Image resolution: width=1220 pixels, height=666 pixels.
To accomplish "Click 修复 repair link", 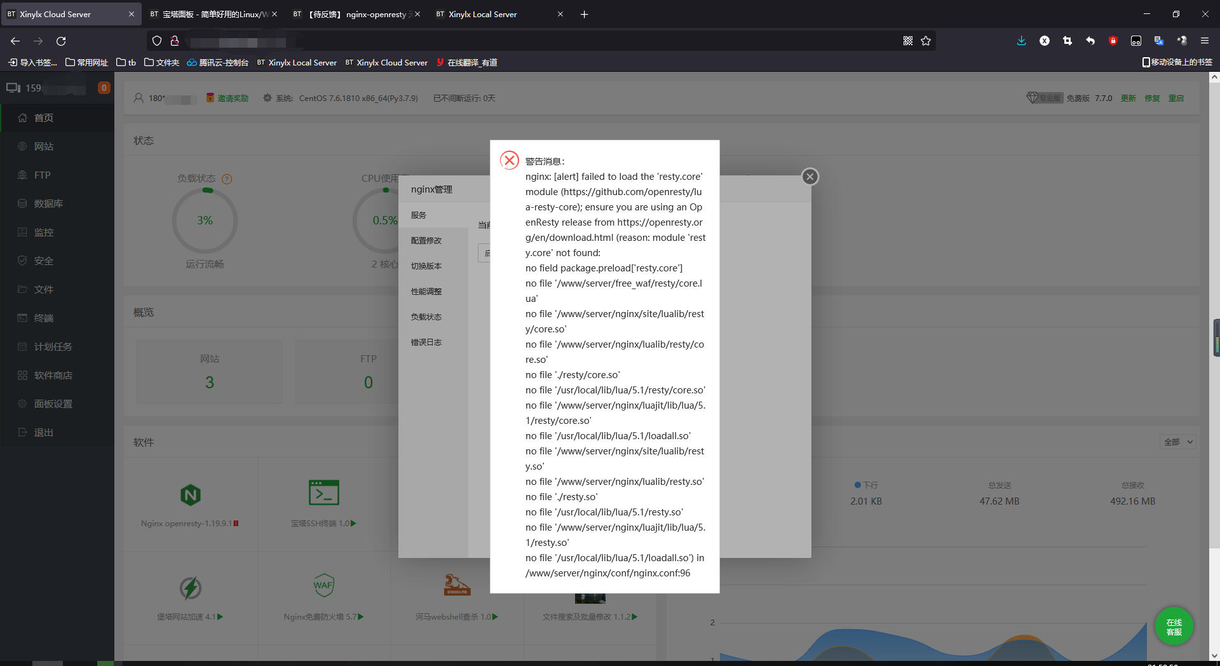I will tap(1152, 98).
